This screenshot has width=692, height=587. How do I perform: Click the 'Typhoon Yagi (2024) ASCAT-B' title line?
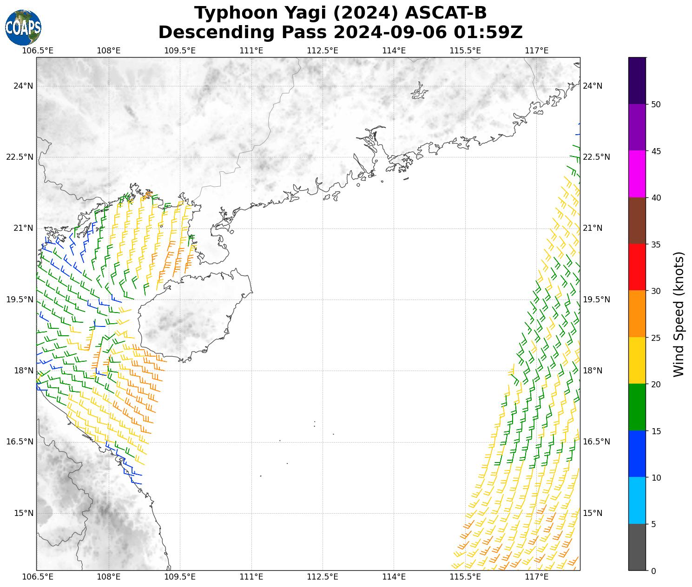click(340, 13)
